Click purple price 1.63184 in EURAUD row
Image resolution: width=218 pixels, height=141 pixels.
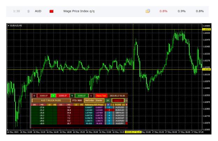(x=99, y=110)
